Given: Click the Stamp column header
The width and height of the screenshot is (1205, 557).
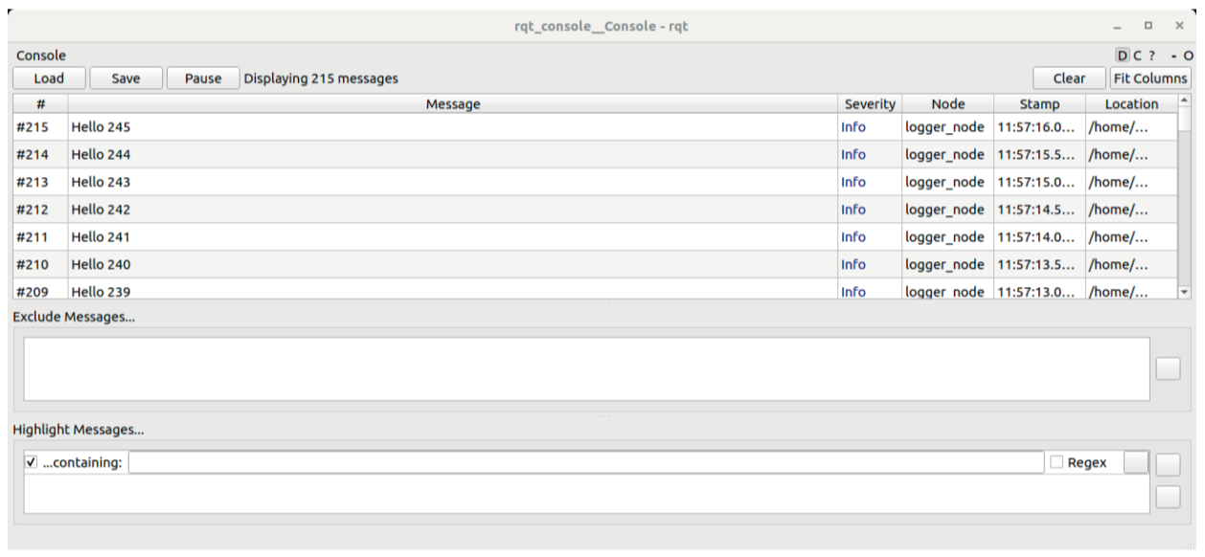Looking at the screenshot, I should tap(1038, 104).
